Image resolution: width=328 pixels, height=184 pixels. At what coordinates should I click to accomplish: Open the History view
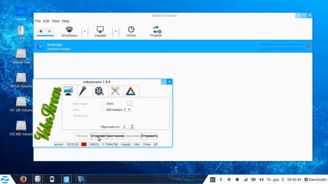click(131, 32)
